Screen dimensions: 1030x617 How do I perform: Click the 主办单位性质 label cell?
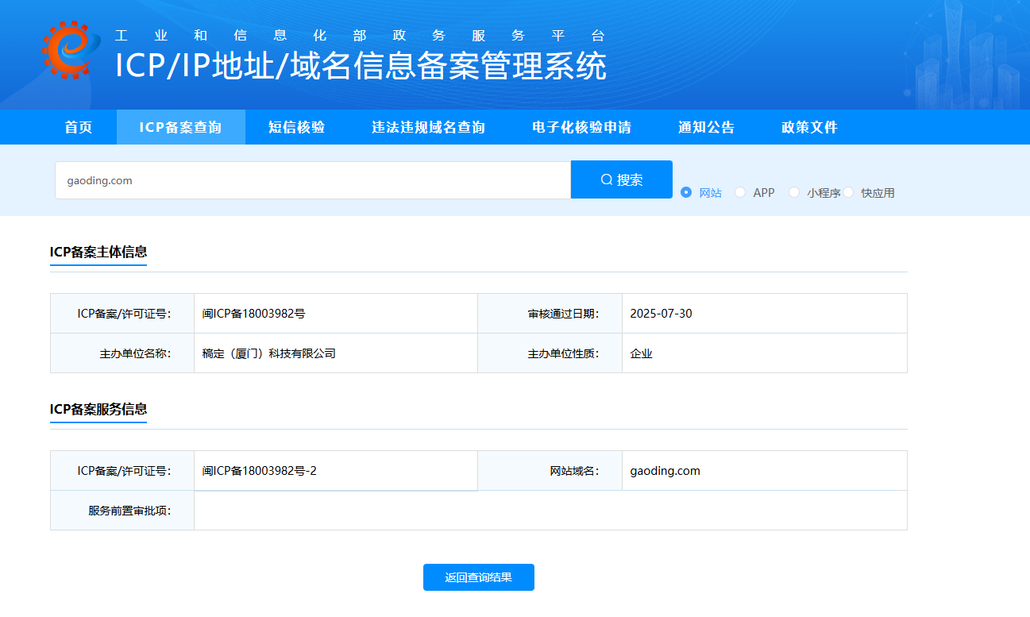point(550,353)
